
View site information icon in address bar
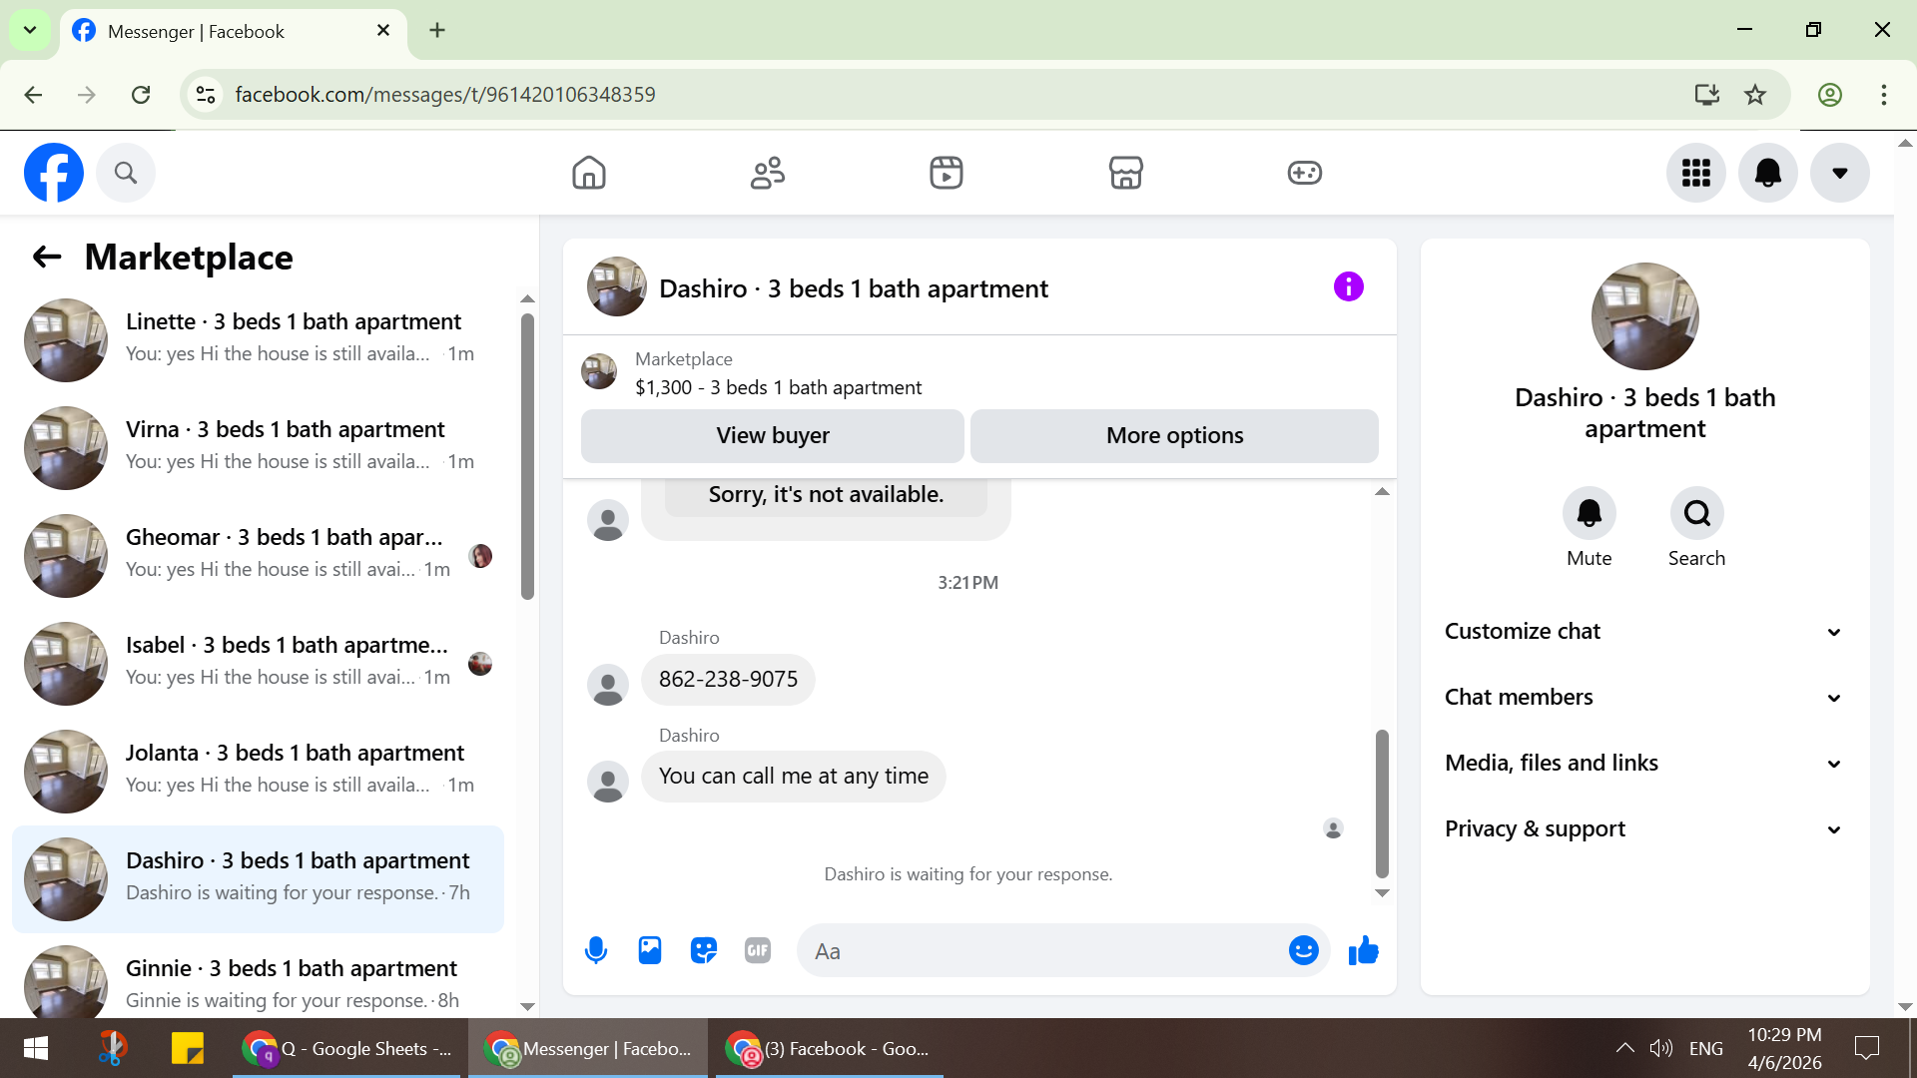[x=206, y=95]
